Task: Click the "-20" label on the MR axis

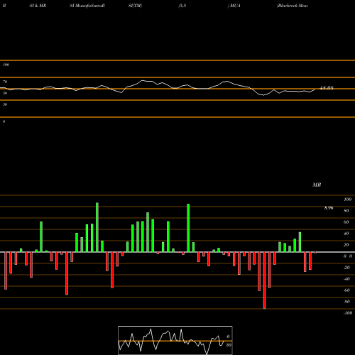Action: coord(346,268)
